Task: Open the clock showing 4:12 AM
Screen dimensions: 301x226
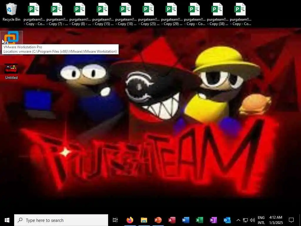Action: (276, 220)
